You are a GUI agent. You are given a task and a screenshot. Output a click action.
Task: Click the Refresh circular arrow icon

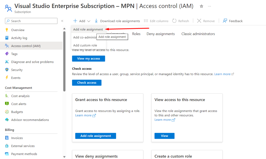coord(174,21)
